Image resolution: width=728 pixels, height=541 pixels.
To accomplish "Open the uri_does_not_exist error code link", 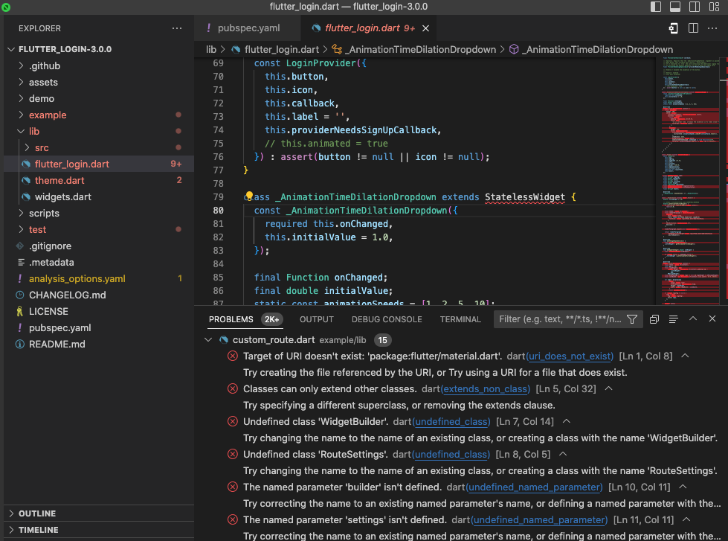I will pyautogui.click(x=569, y=356).
